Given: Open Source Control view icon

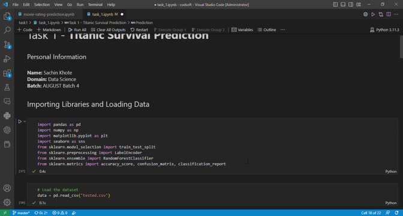Looking at the screenshot, I should (x=7, y=44).
